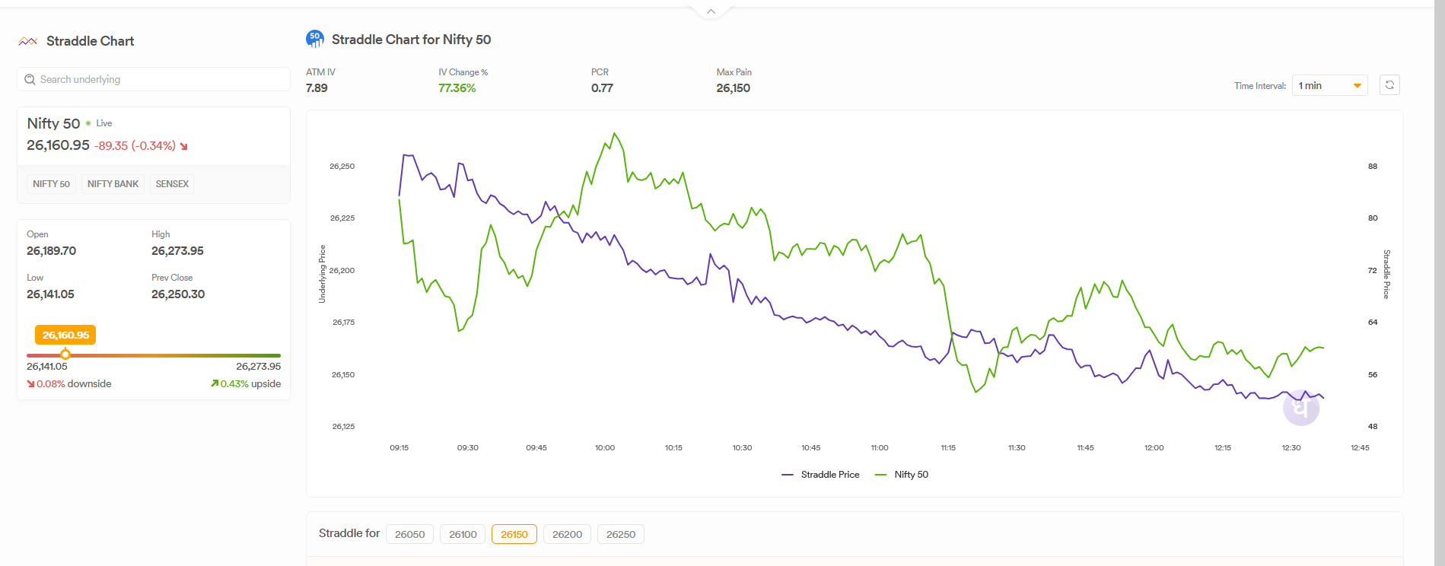
Task: Click the green upside arrow icon
Action: tap(215, 383)
